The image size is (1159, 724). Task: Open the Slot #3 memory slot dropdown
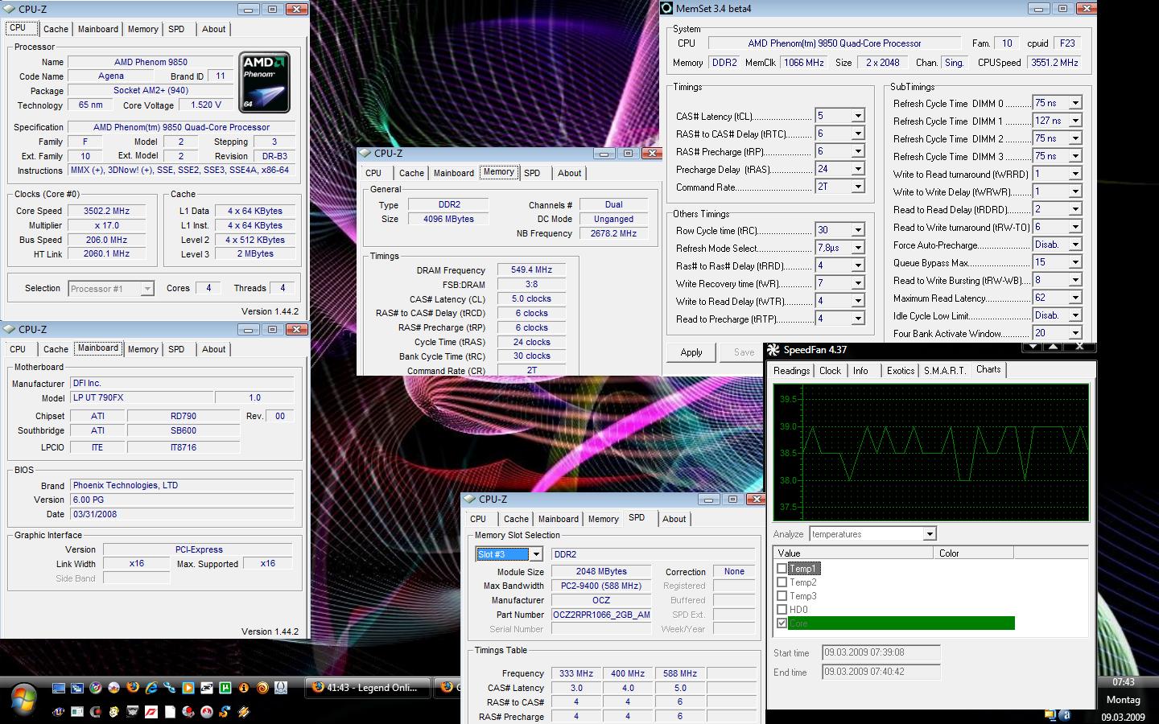(x=536, y=554)
